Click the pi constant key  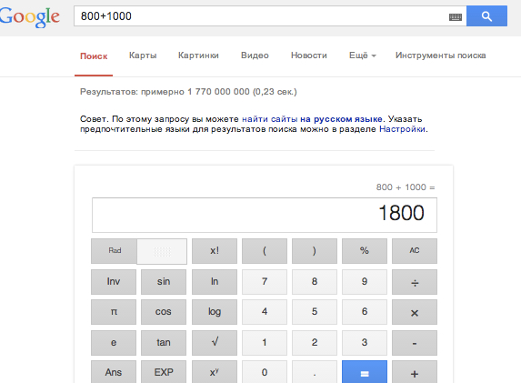pyautogui.click(x=114, y=312)
